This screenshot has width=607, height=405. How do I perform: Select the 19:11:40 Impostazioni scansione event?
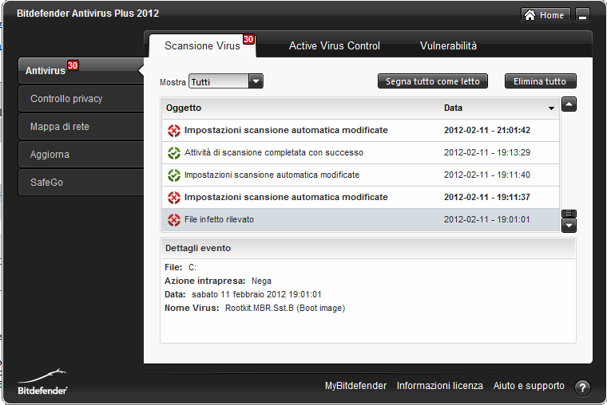[360, 175]
